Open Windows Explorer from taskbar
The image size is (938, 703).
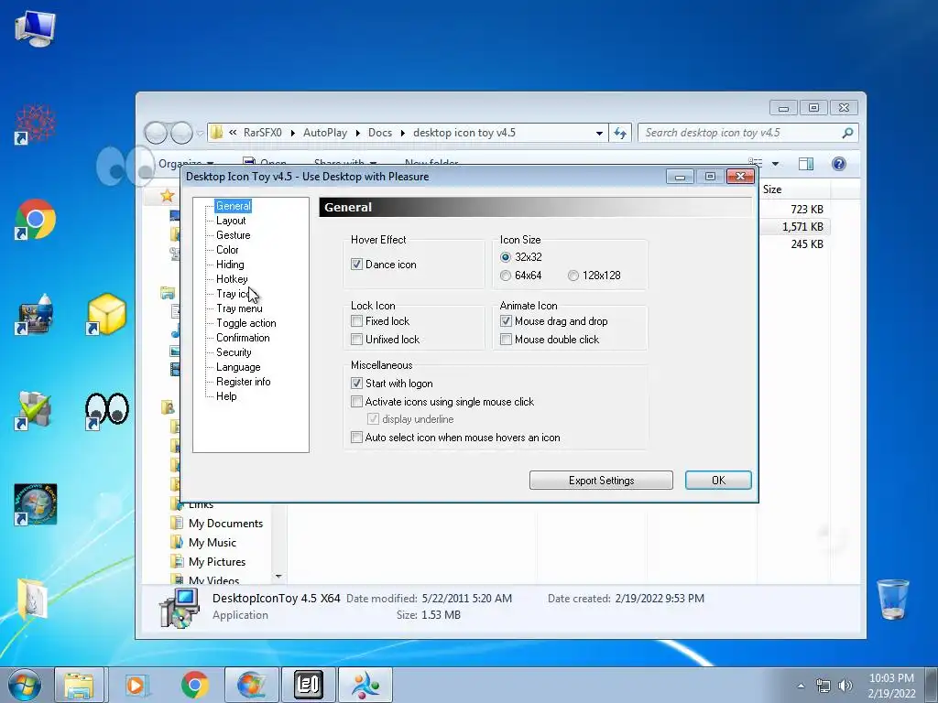coord(79,685)
